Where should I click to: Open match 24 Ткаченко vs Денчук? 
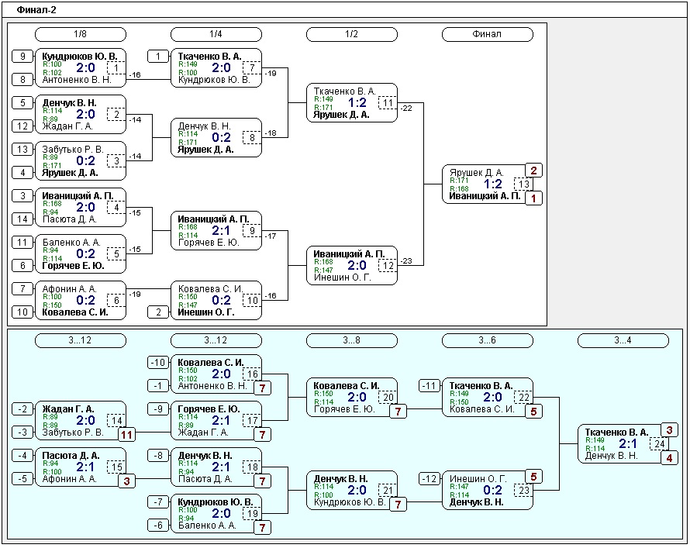pos(623,444)
